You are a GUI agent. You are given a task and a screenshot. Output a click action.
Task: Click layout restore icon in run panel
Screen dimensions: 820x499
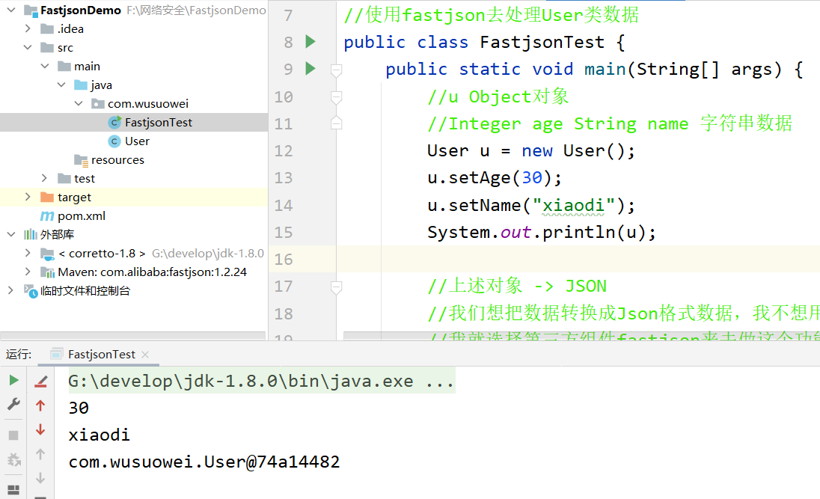[13, 490]
